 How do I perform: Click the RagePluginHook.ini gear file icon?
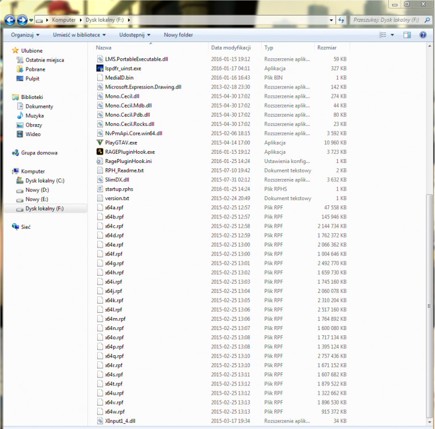[100, 161]
